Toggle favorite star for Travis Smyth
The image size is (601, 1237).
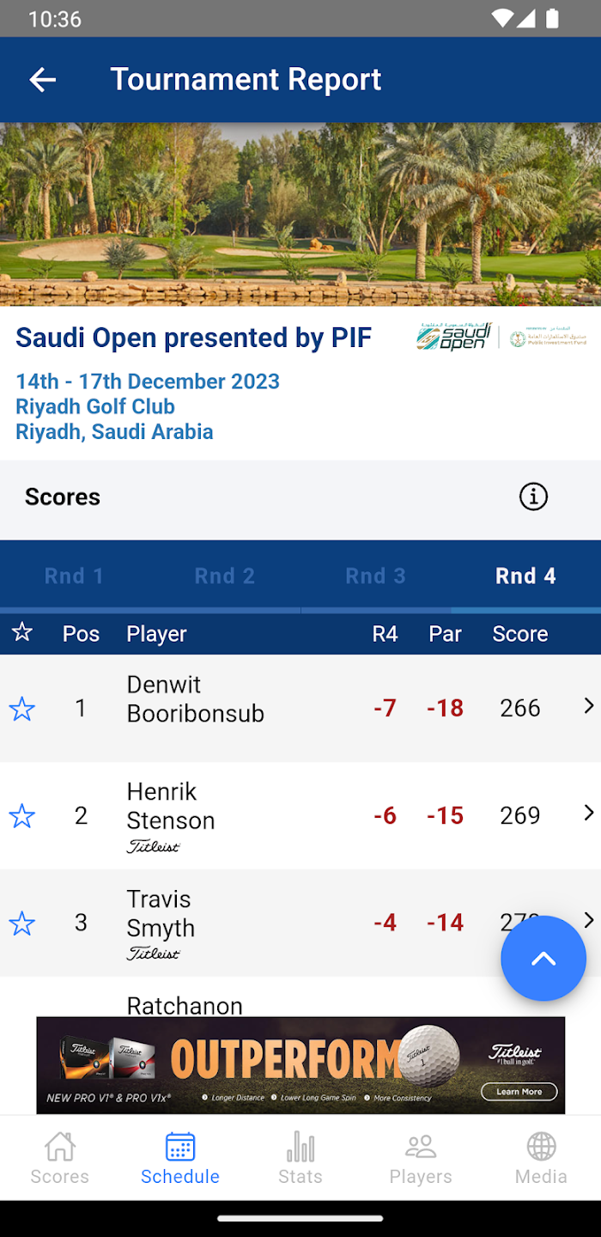point(21,923)
